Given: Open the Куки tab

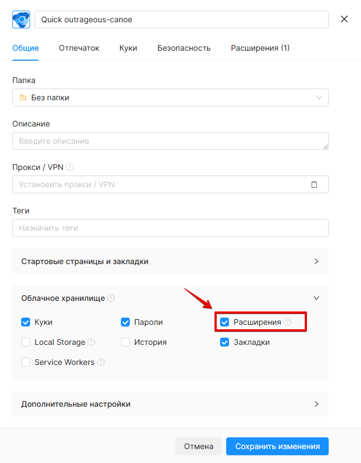Looking at the screenshot, I should coord(128,48).
